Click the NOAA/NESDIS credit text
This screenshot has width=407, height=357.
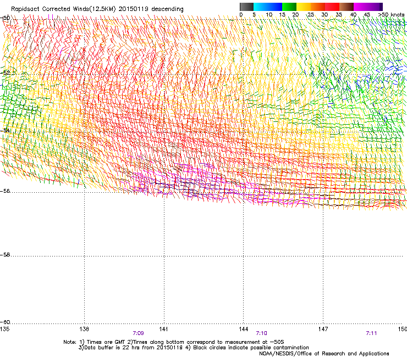pyautogui.click(x=324, y=354)
